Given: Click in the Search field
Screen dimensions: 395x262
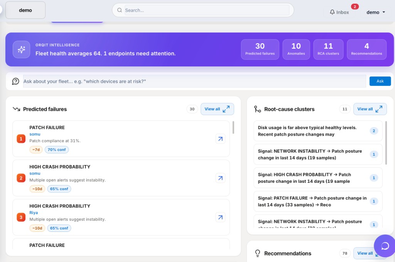Looking at the screenshot, I should 207,10.
